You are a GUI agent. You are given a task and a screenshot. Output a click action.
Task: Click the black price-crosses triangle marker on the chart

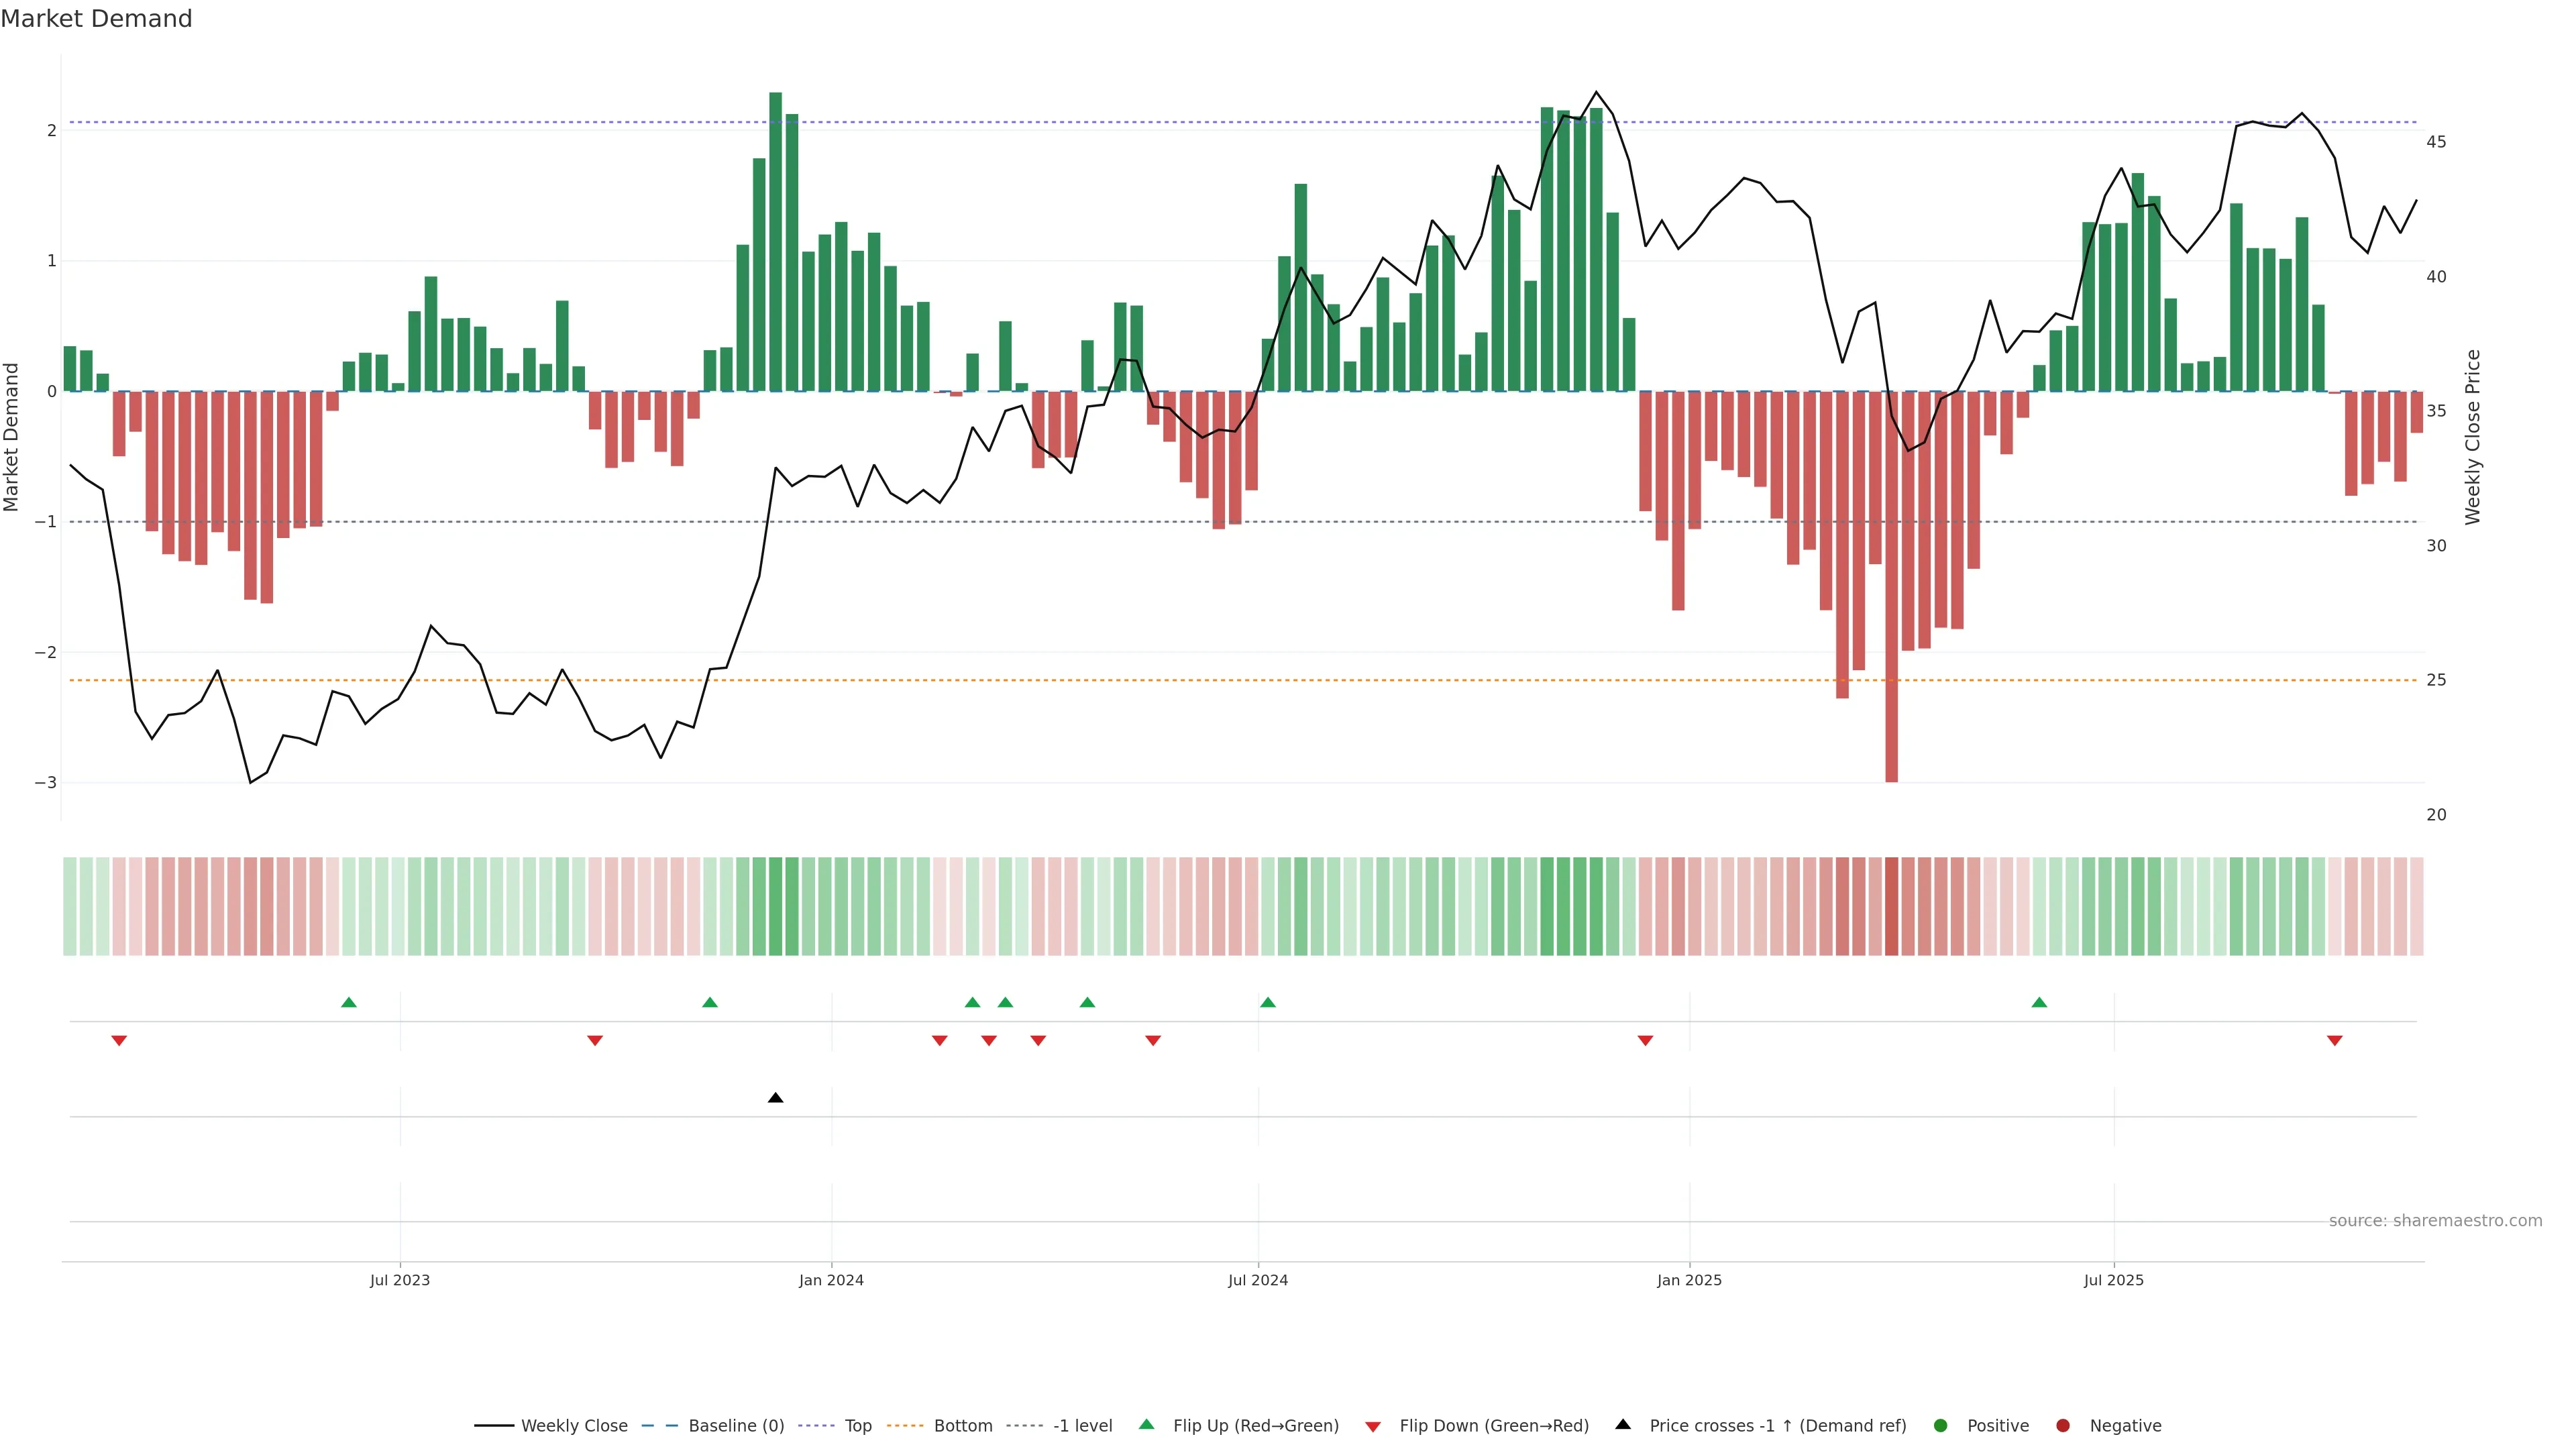775,1098
